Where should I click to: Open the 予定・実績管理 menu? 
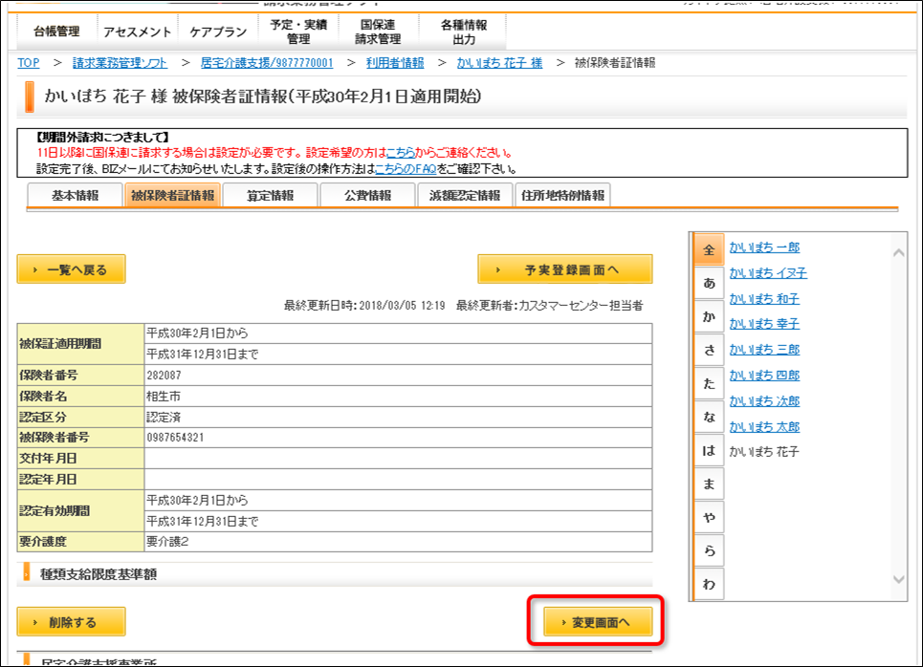coord(298,32)
